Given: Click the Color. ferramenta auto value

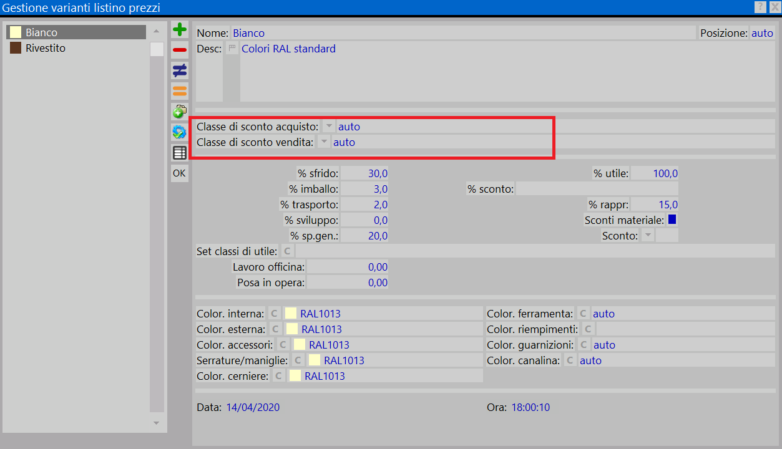Looking at the screenshot, I should pyautogui.click(x=604, y=314).
